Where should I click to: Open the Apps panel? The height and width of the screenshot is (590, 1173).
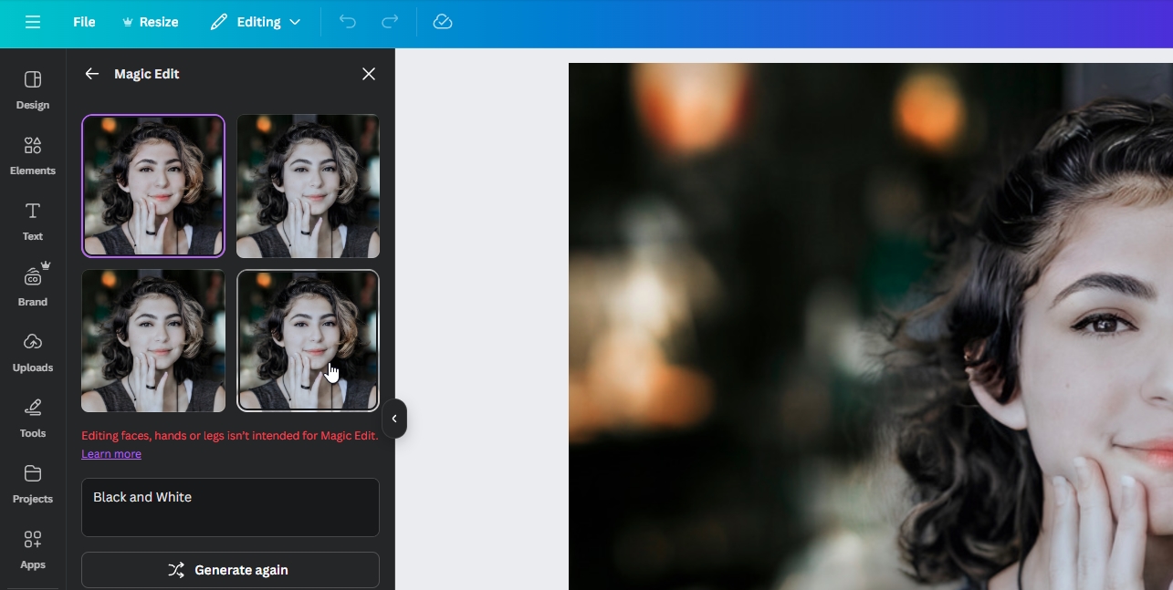[32, 549]
